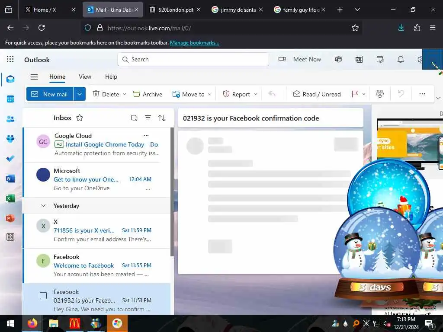Mark message Read / Unread
The height and width of the screenshot is (332, 443).
click(317, 94)
